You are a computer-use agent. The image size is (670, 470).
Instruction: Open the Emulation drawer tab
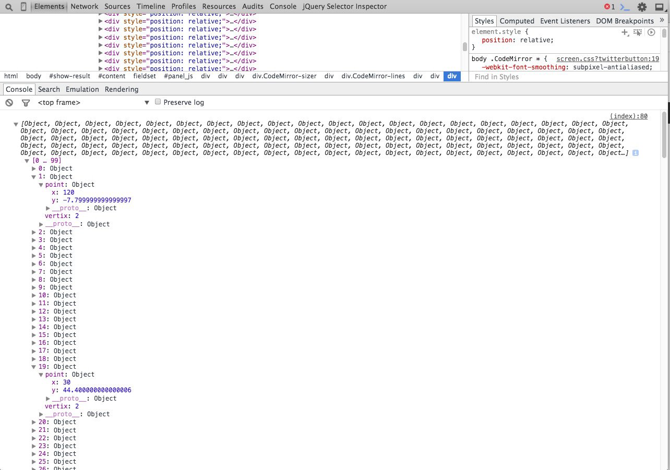(82, 89)
